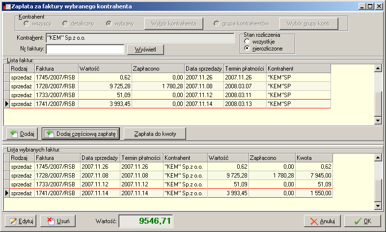Click the Edytuj button with pencil icon
Screen dimensions: 386x232
pyautogui.click(x=21, y=221)
